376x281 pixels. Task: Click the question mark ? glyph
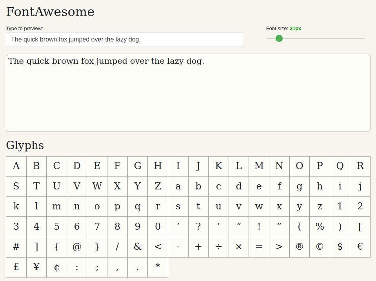198,227
